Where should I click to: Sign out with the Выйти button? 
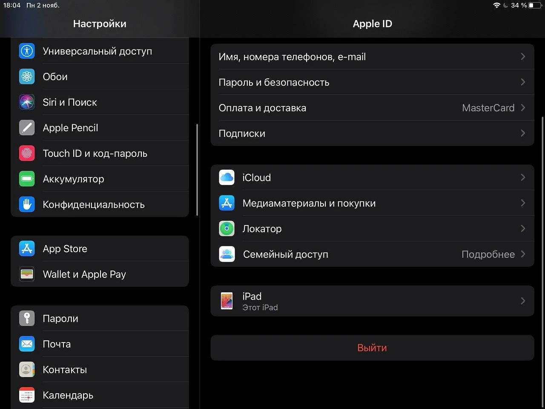[372, 348]
